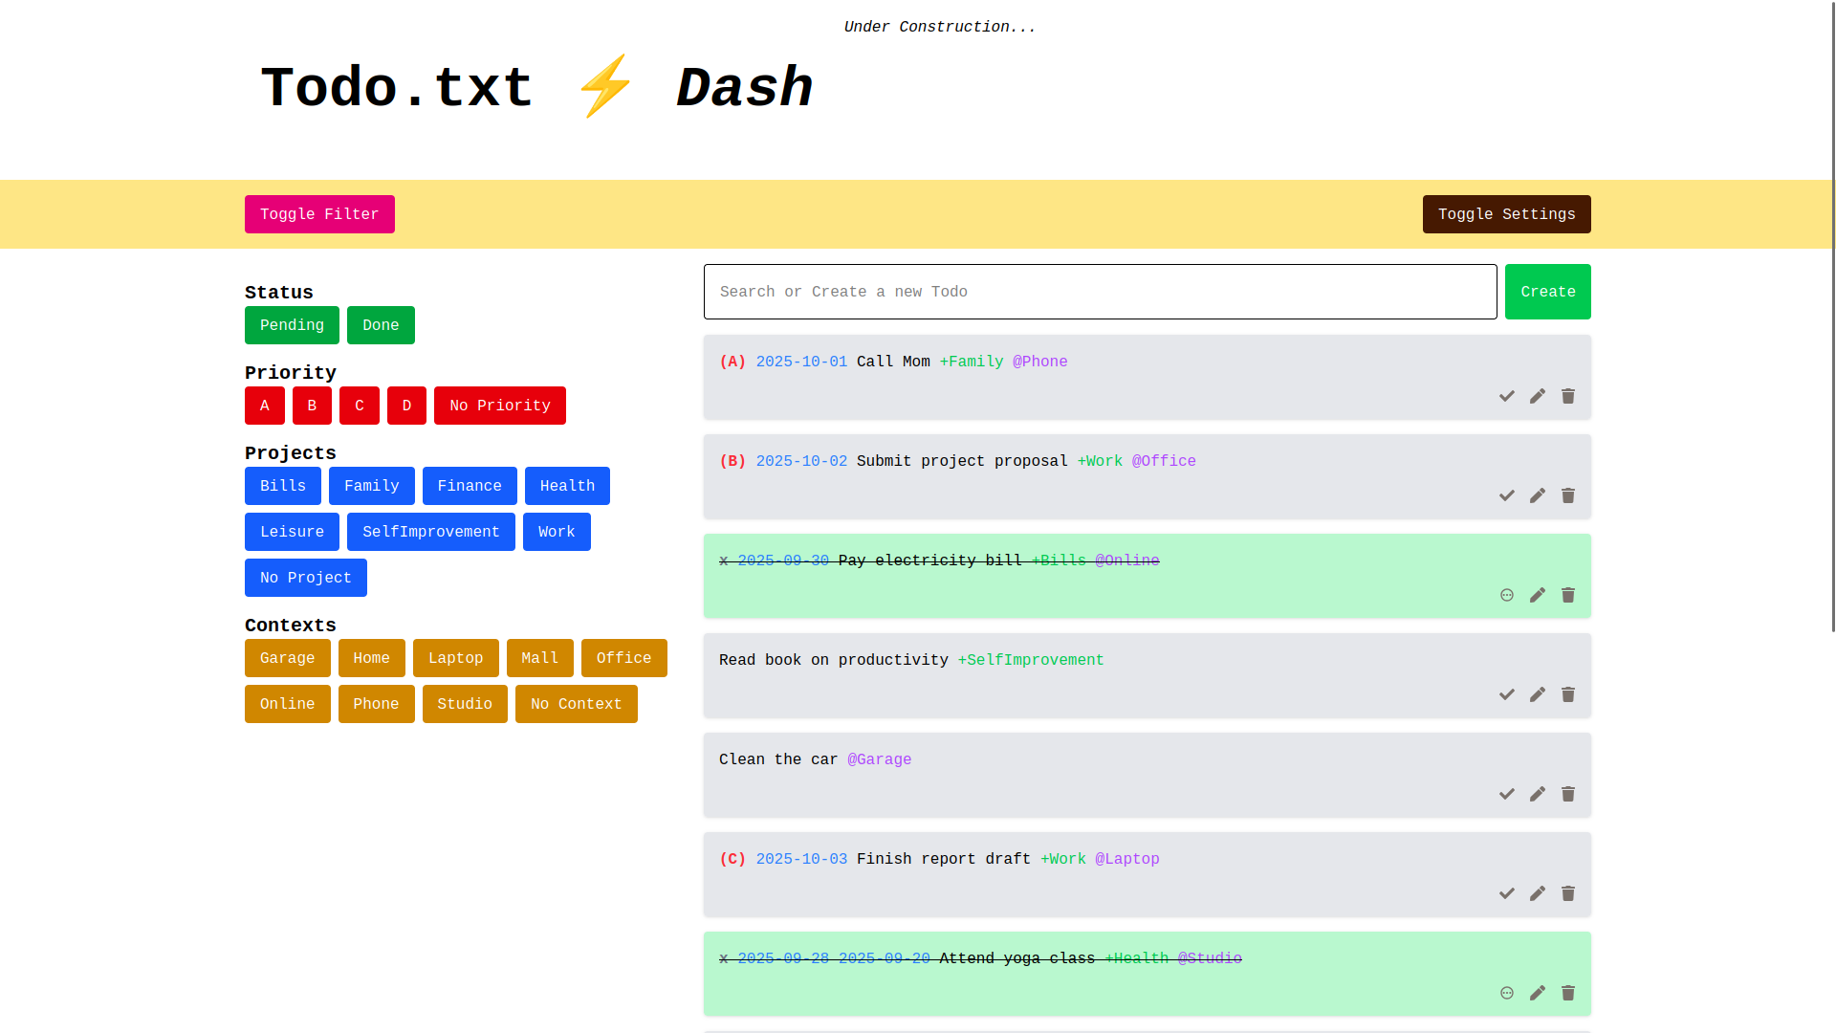Undo completion of 'Pay electricity bill'
The image size is (1836, 1033).
[x=1507, y=595]
